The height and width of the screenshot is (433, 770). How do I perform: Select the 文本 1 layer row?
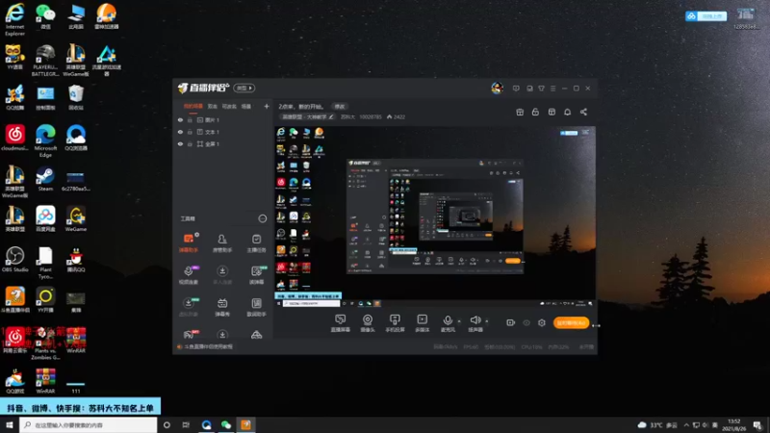coord(222,132)
